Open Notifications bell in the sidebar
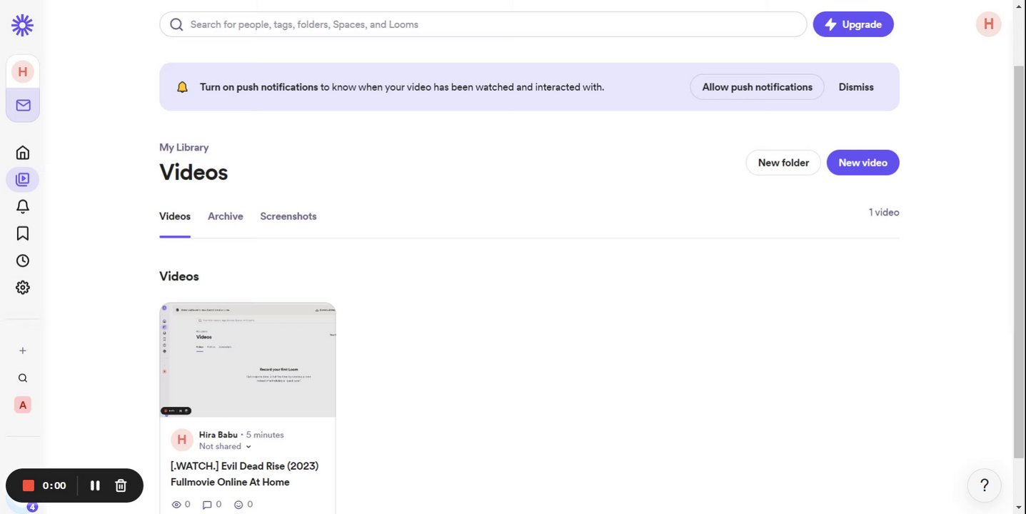 pos(23,206)
